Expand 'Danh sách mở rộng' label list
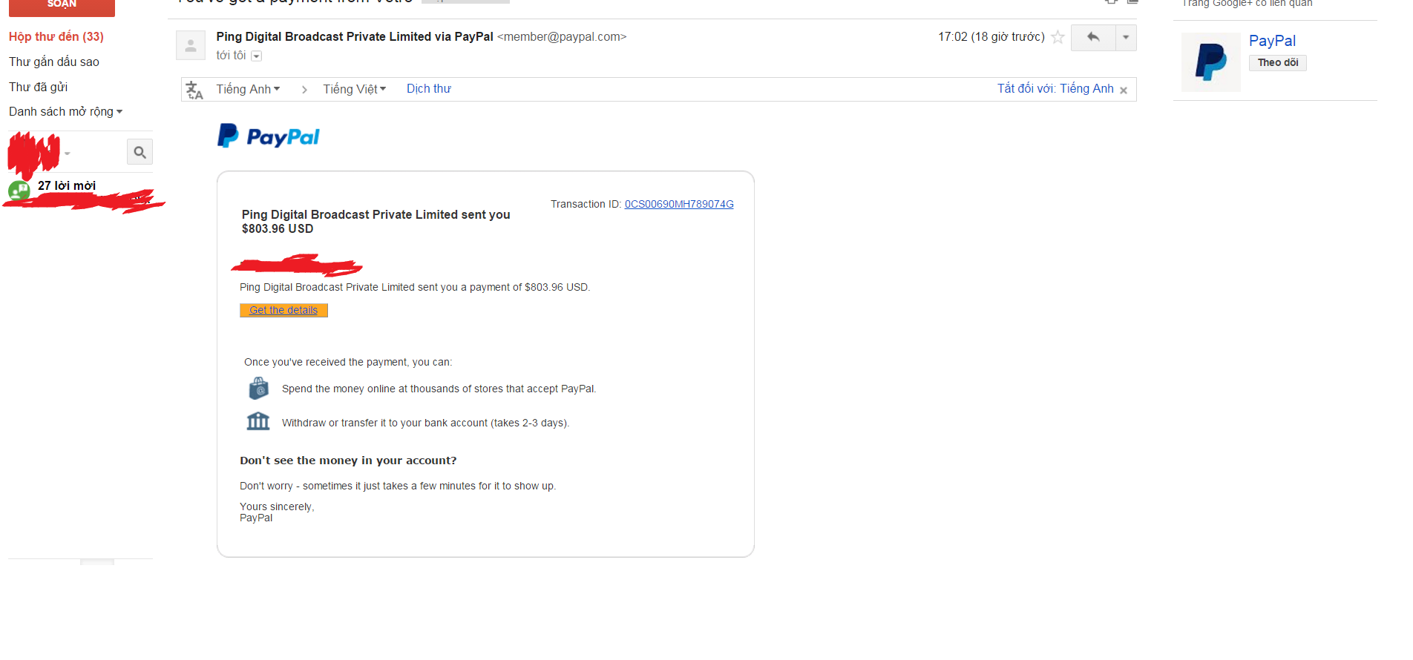The image size is (1413, 660). (65, 111)
